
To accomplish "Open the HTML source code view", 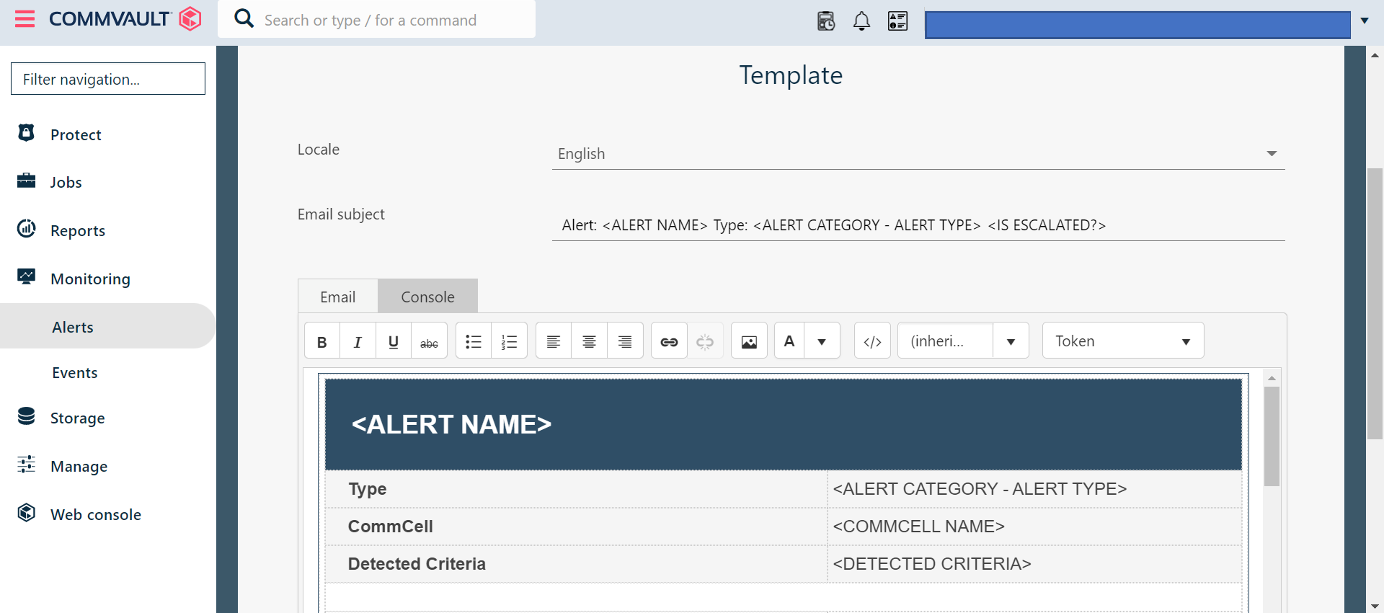I will pos(872,342).
